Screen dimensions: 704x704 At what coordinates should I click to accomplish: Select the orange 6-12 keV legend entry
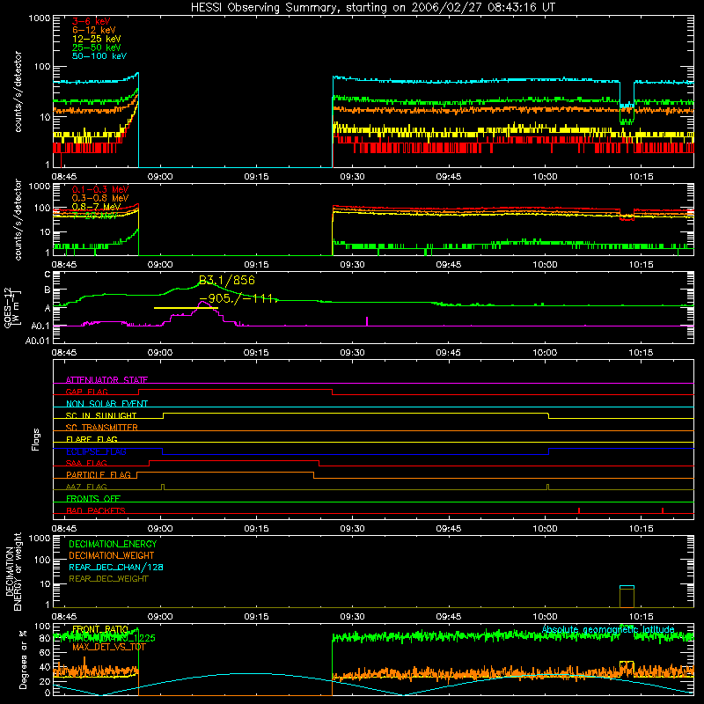click(94, 30)
